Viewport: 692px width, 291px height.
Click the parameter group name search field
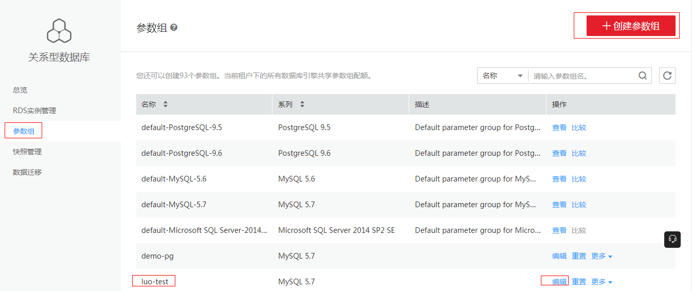pyautogui.click(x=584, y=76)
